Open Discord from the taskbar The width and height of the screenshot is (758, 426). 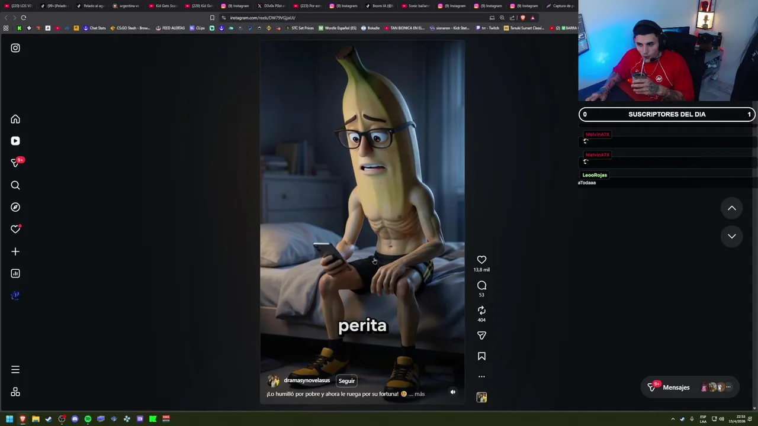pos(75,419)
